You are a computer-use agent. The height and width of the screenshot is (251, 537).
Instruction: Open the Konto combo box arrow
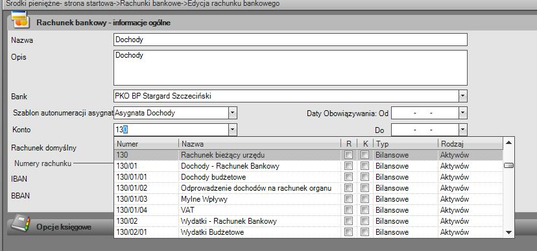(x=233, y=130)
